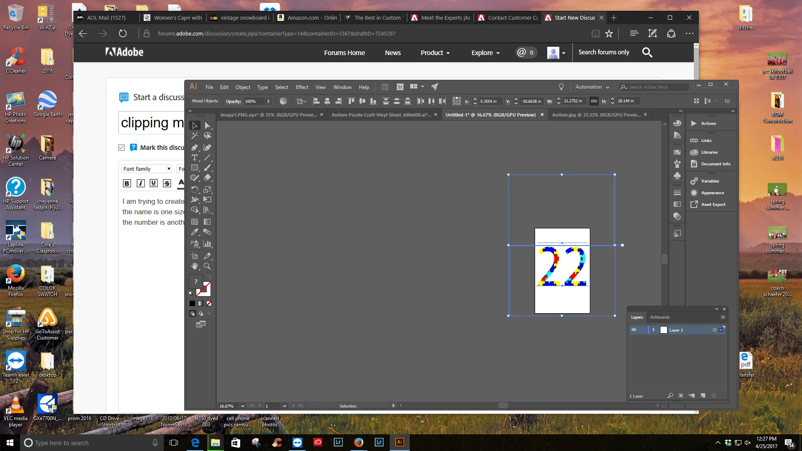Open the Asset Export panel
Image resolution: width=802 pixels, height=451 pixels.
coord(713,205)
